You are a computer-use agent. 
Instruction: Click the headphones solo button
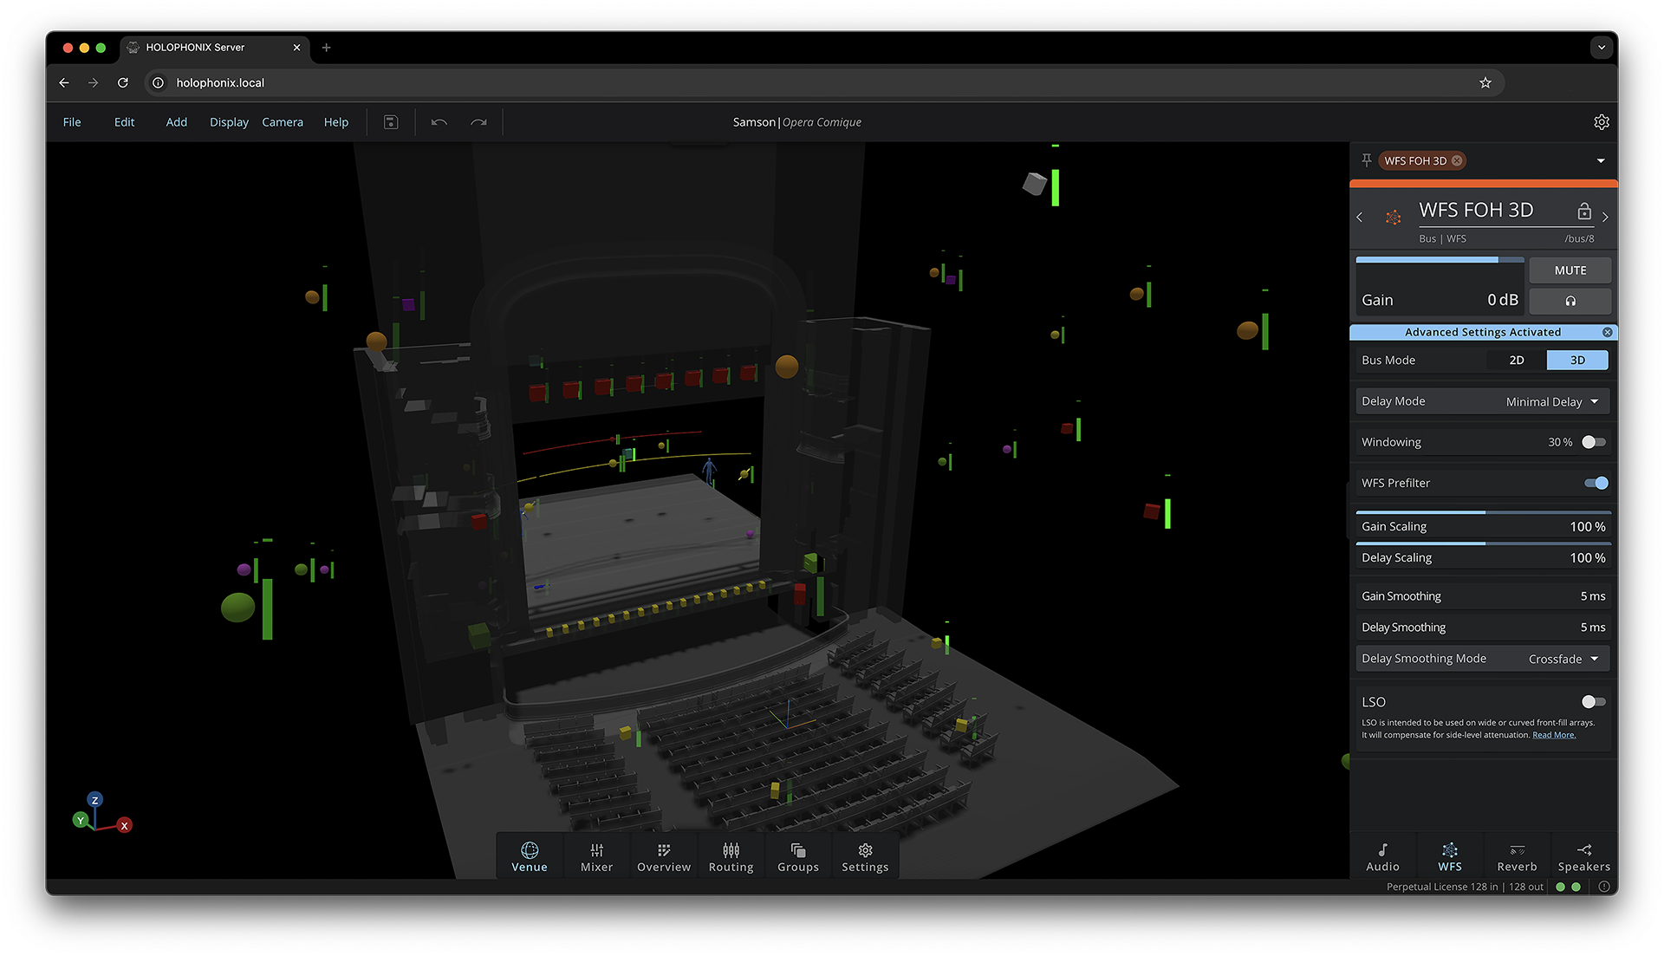pyautogui.click(x=1570, y=301)
